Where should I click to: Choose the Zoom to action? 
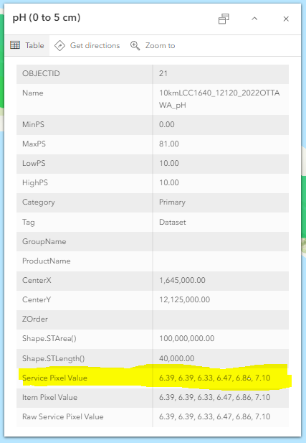[153, 45]
